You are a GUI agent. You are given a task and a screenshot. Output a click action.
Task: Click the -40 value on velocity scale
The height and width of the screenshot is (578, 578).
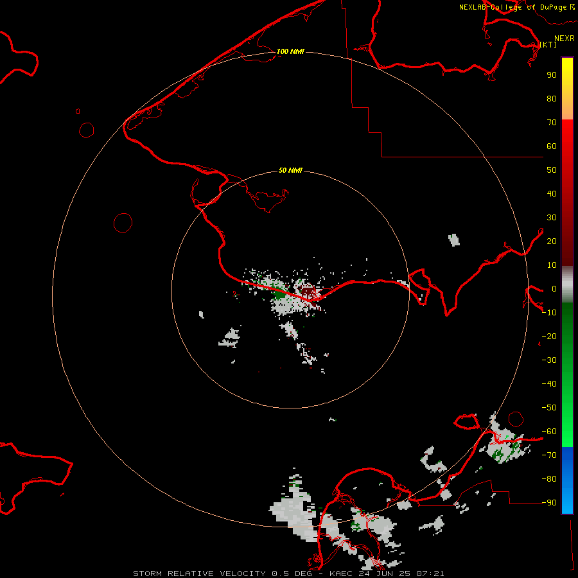pos(549,384)
